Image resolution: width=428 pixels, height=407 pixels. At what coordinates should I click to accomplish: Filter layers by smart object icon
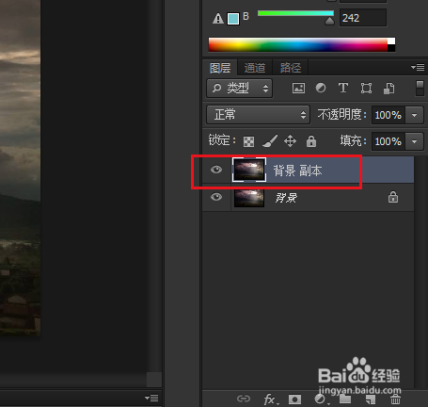tap(388, 89)
